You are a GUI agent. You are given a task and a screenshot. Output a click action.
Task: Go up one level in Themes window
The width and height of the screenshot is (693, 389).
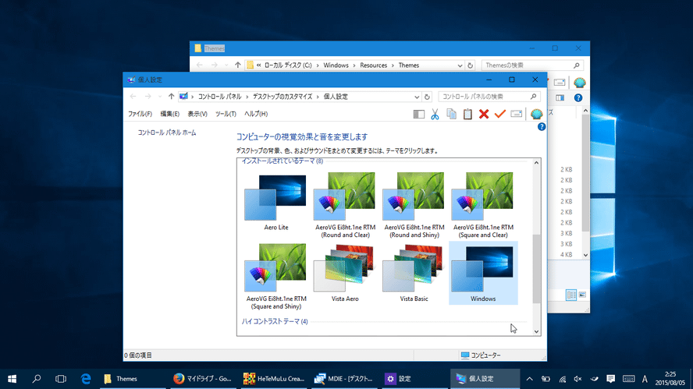click(238, 65)
